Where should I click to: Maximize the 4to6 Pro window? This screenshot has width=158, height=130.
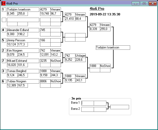pyautogui.click(x=144, y=4)
